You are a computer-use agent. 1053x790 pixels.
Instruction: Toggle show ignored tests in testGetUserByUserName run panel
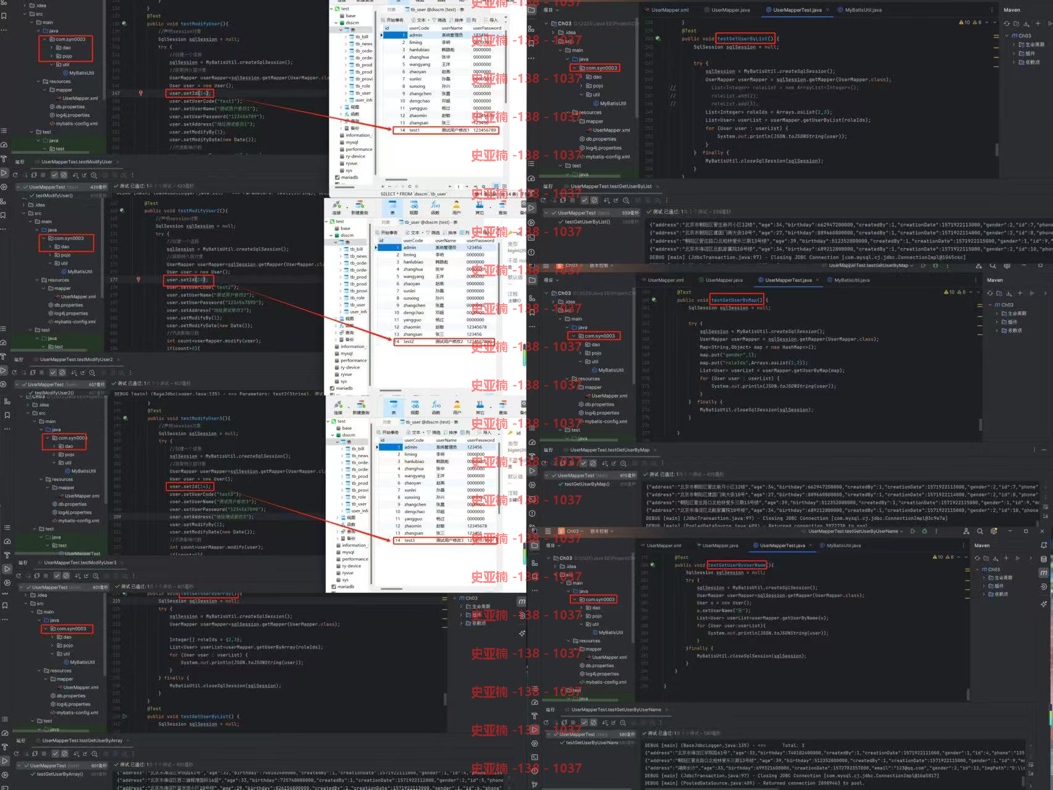pos(594,722)
